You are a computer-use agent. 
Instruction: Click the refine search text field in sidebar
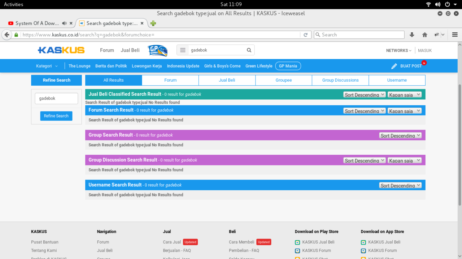[x=56, y=99]
